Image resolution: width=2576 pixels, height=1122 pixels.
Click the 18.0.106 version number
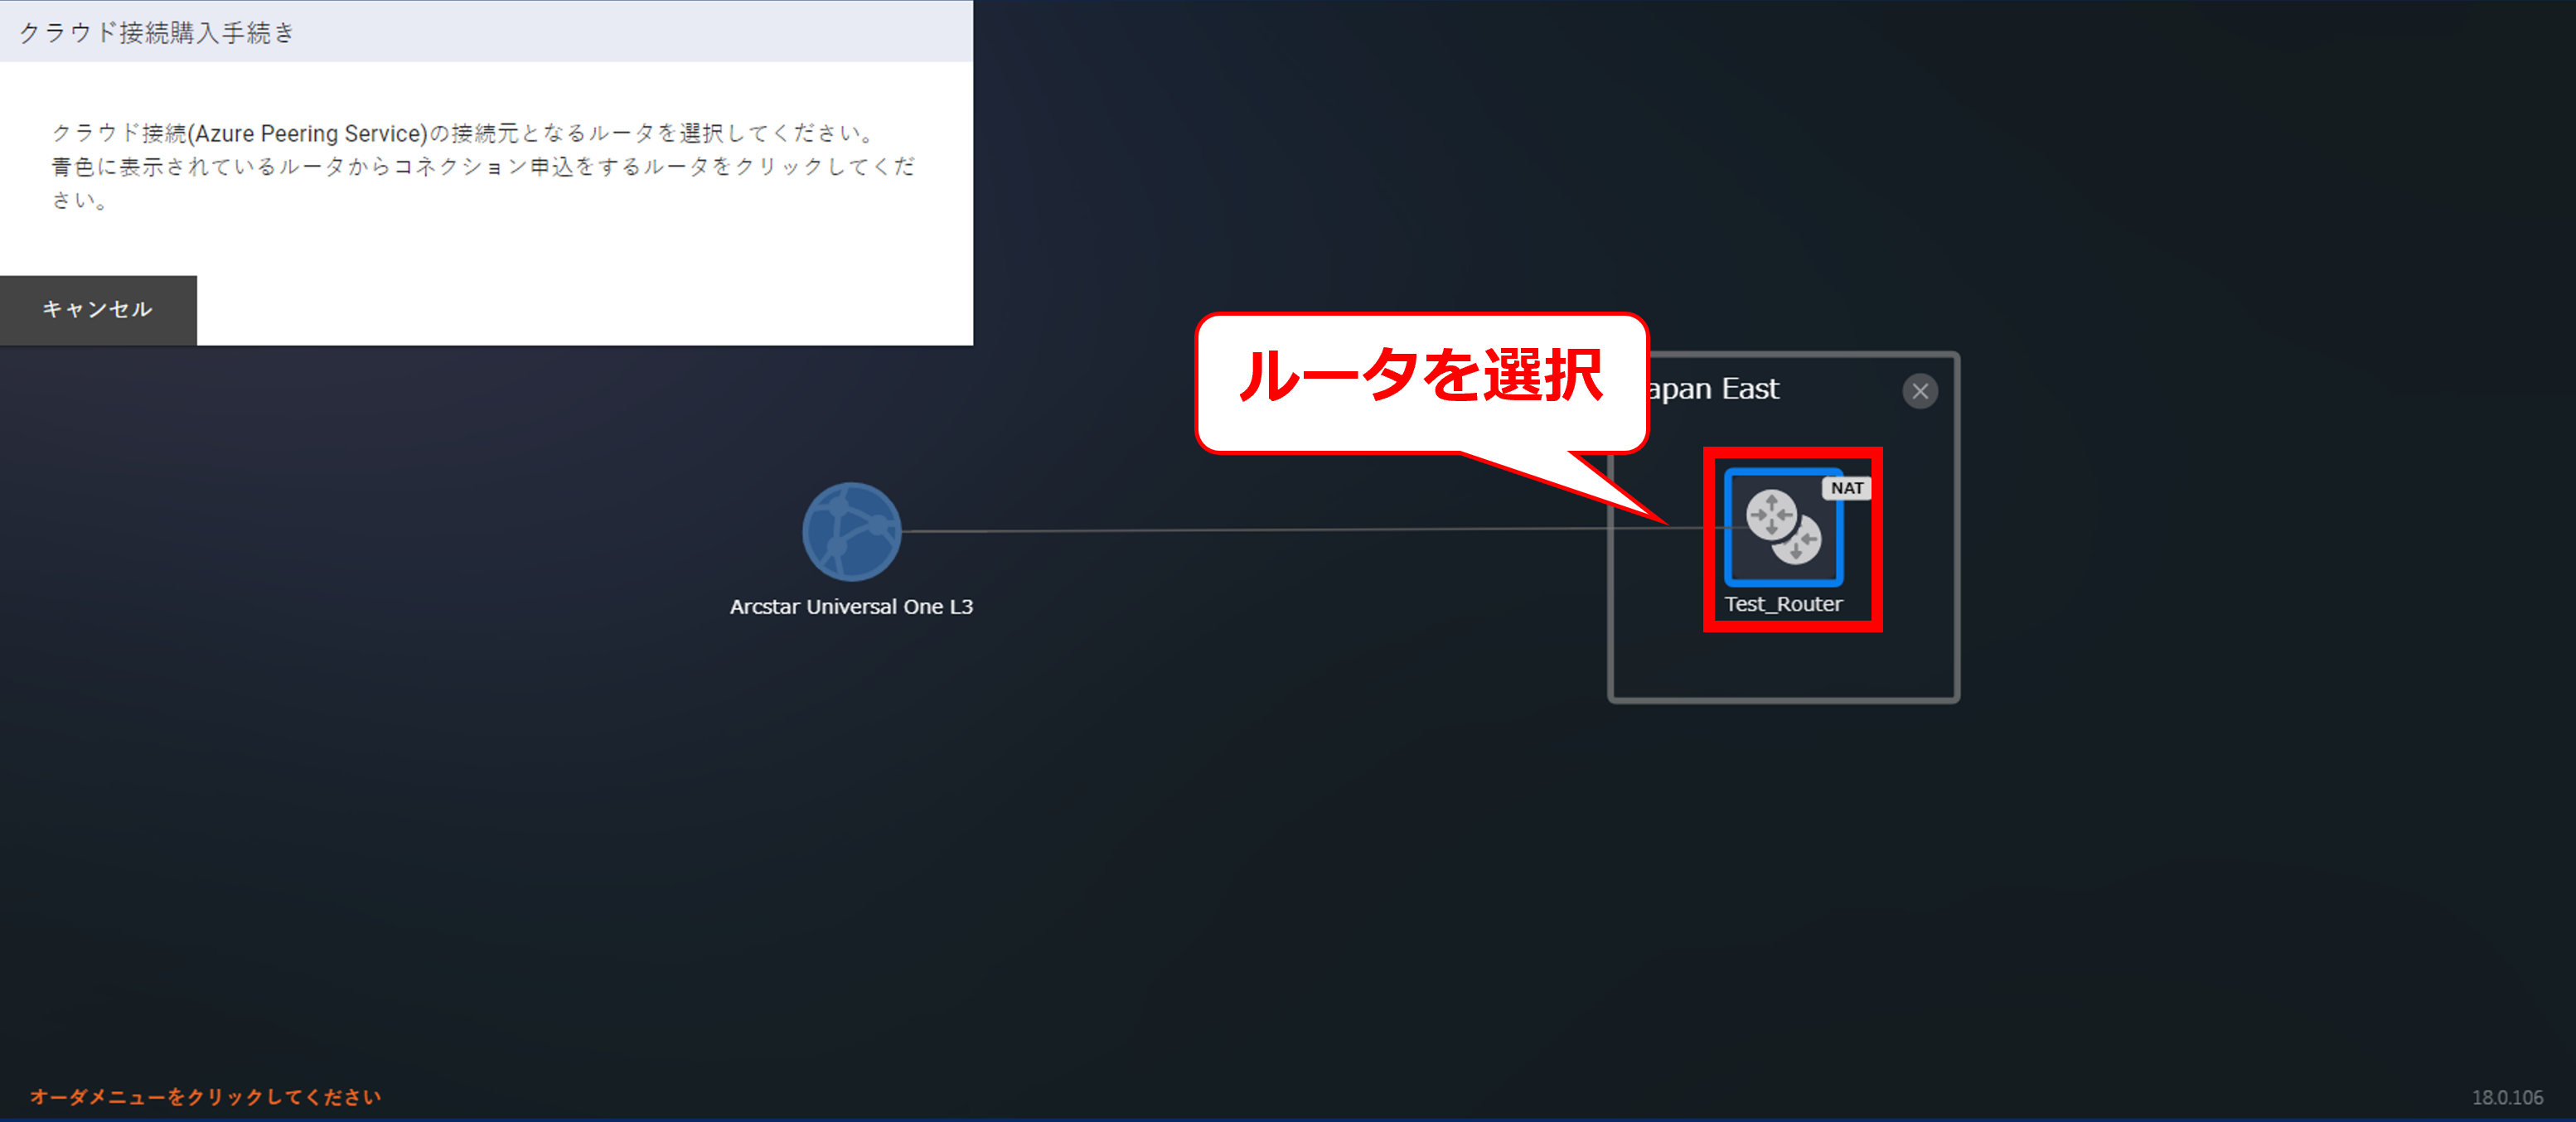point(2507,1097)
